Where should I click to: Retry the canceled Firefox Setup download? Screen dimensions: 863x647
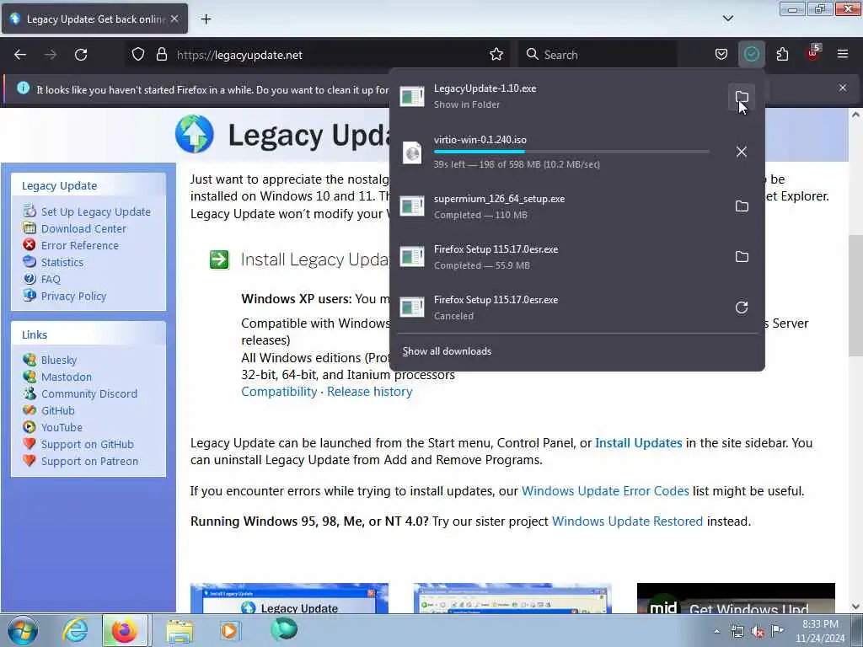coord(742,307)
